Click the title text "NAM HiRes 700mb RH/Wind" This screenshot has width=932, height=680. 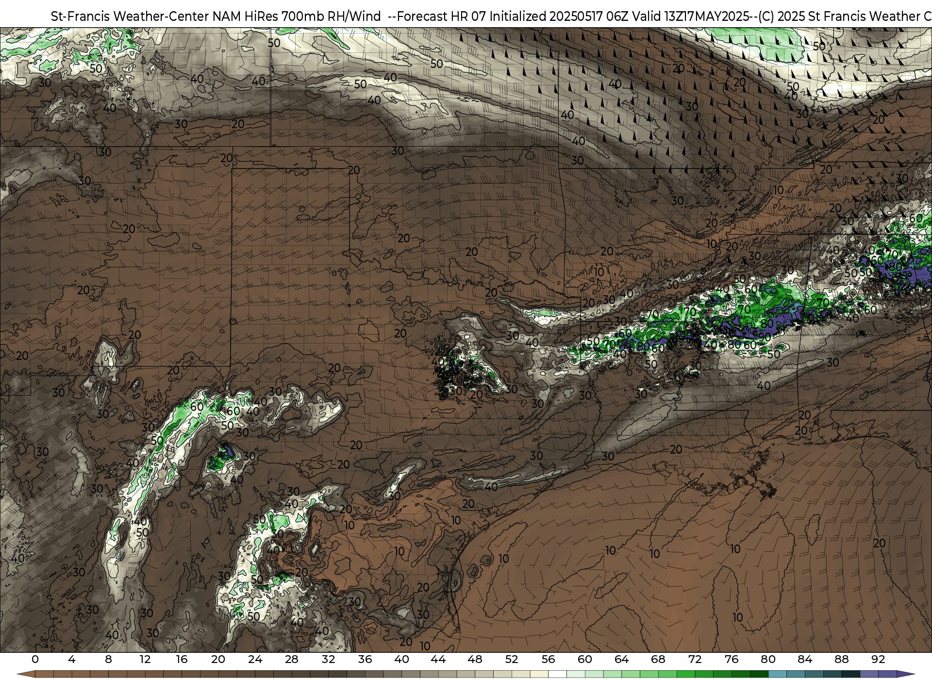pyautogui.click(x=297, y=17)
